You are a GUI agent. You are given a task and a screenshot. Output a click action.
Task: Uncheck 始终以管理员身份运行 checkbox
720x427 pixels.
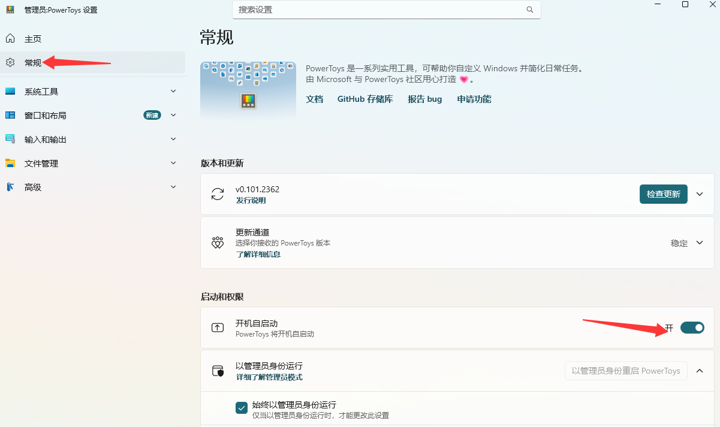point(242,408)
